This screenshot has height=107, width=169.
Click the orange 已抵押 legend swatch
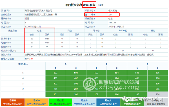[x=37, y=102]
